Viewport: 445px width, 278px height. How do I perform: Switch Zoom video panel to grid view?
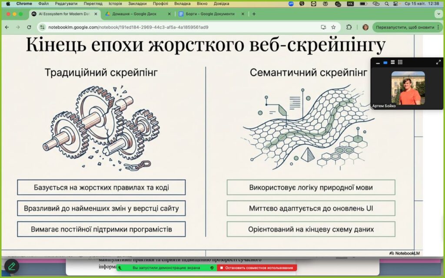(400, 63)
